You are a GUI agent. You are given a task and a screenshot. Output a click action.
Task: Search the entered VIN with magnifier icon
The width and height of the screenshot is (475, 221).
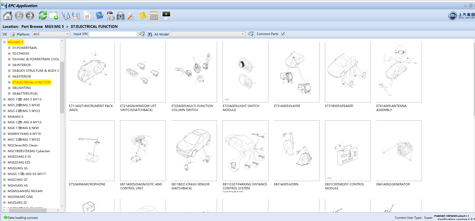(142, 34)
